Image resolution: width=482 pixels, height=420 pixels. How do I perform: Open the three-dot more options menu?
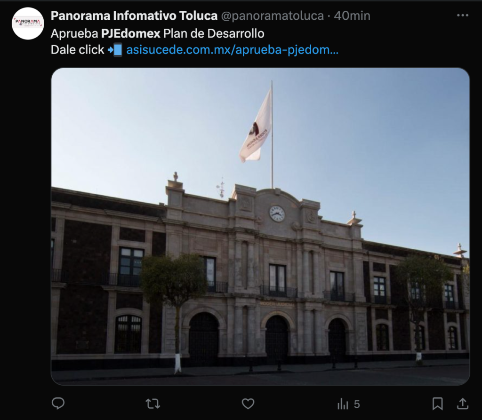pyautogui.click(x=462, y=16)
